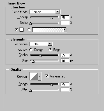Open the Technique dropdown showing Softer

pyautogui.click(x=41, y=44)
